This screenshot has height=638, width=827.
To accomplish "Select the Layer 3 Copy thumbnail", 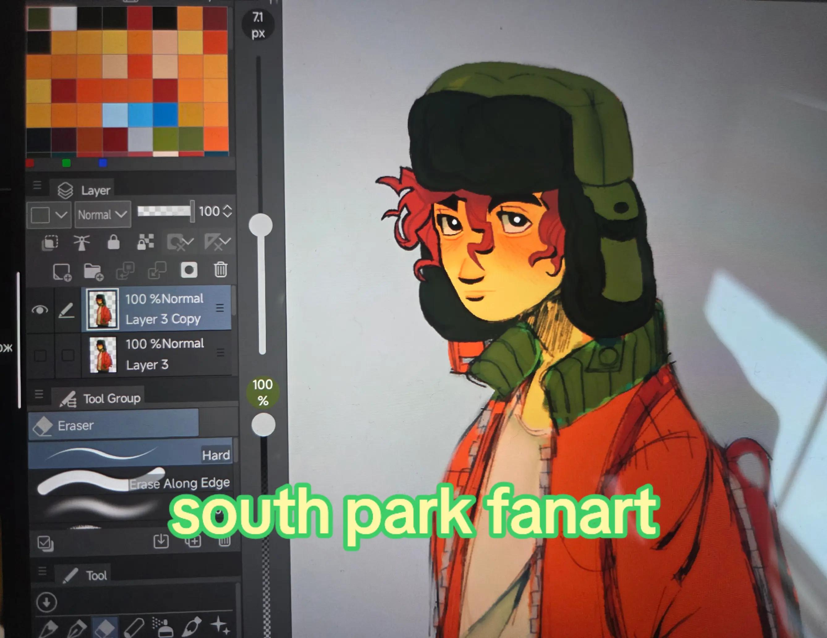I will (103, 309).
